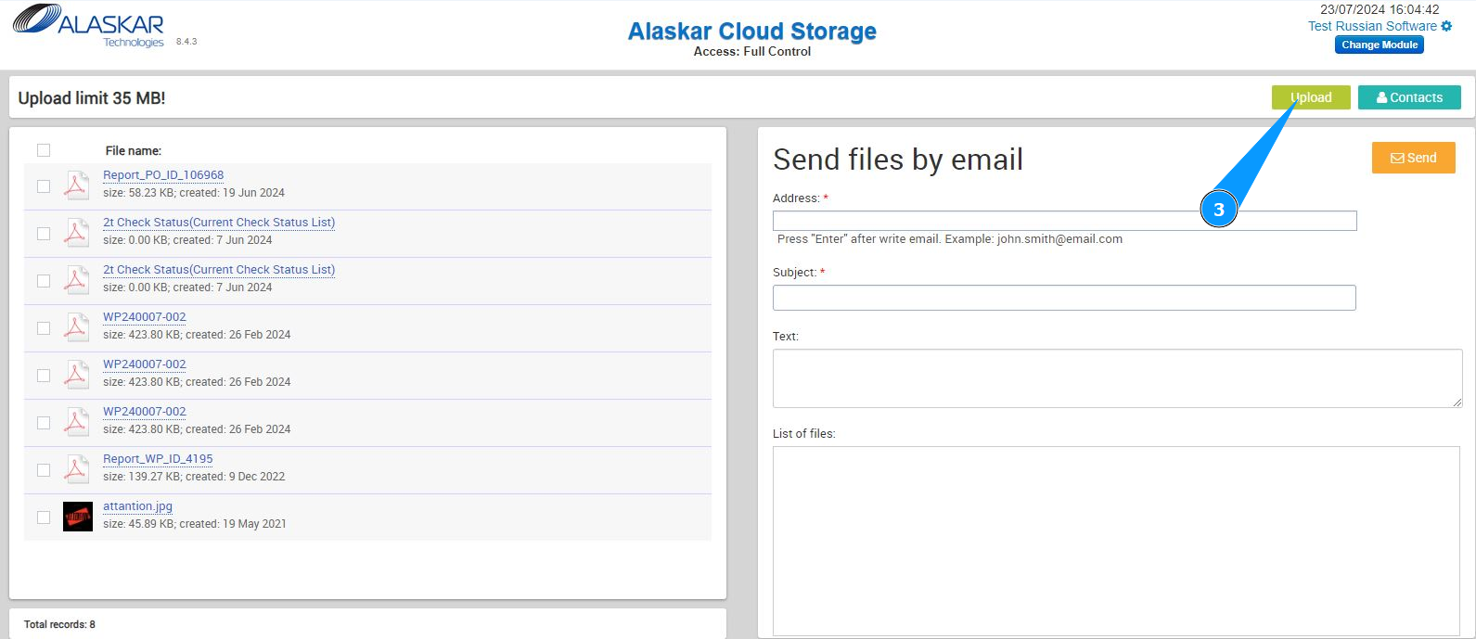The height and width of the screenshot is (639, 1476).
Task: Click the PDF icon for Report_WP_ID_4195
Action: click(x=76, y=468)
